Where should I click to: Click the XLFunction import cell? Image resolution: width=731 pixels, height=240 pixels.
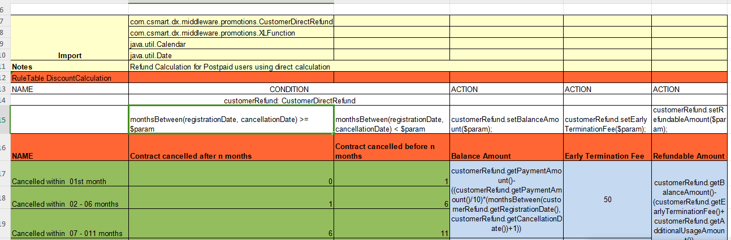point(231,33)
